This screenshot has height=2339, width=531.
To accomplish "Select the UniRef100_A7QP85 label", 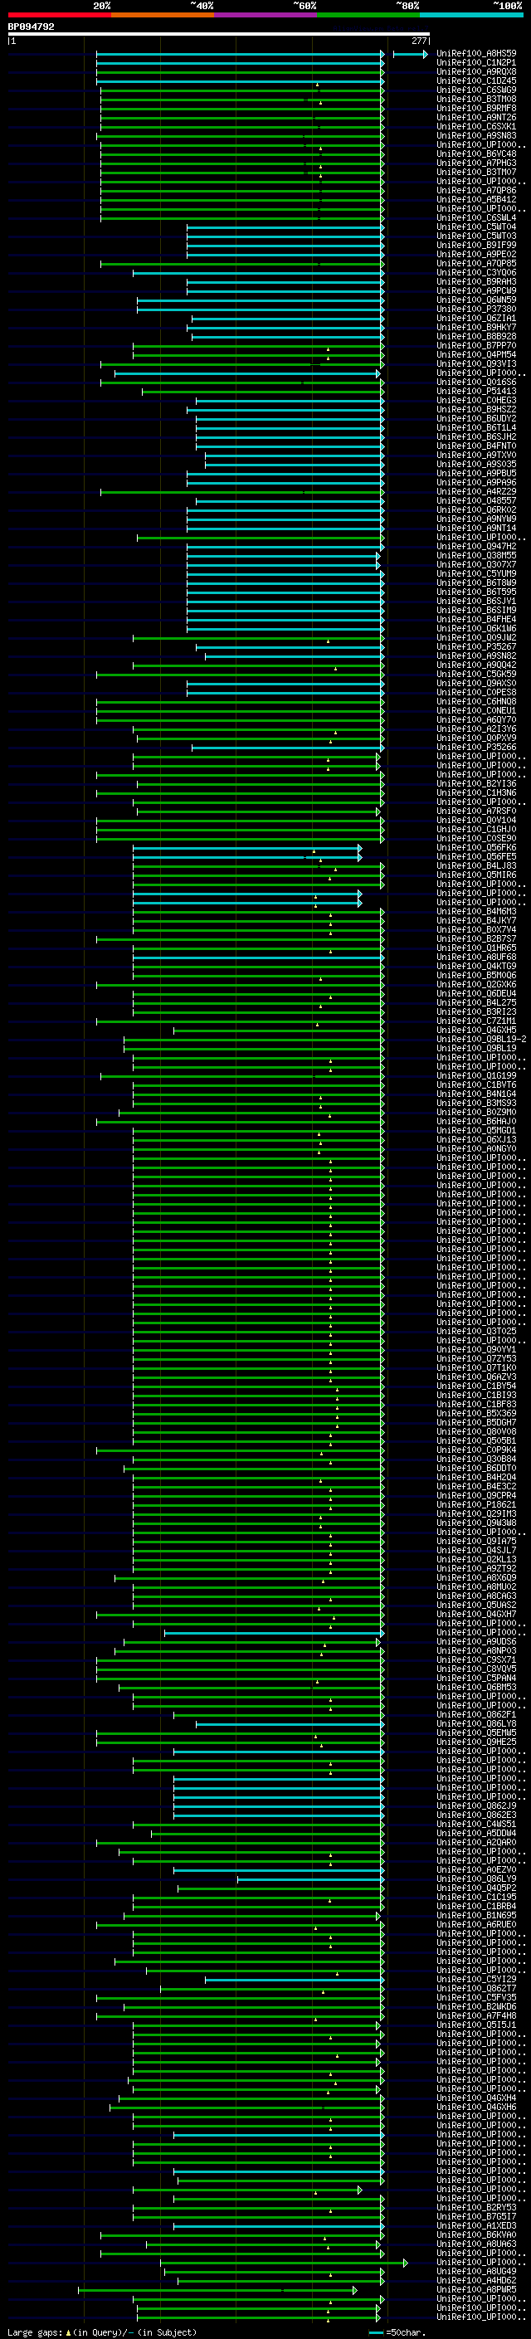I will 476,263.
